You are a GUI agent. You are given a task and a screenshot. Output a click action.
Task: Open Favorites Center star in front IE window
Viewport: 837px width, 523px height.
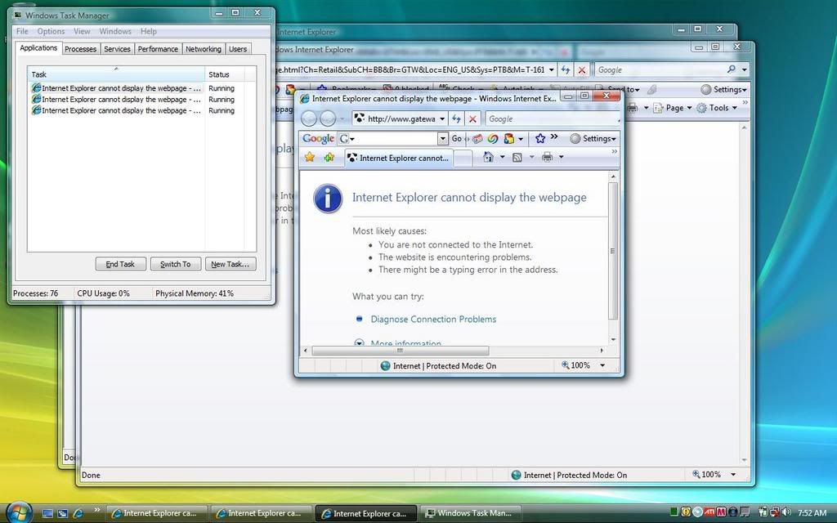point(310,157)
